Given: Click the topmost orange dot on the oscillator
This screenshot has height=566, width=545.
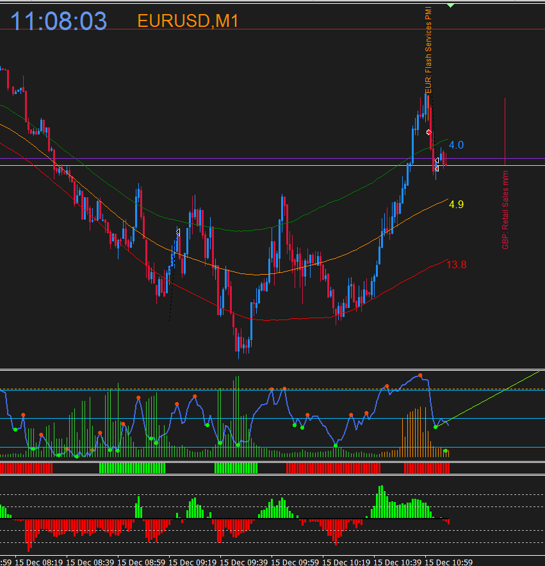Looking at the screenshot, I should [x=420, y=375].
